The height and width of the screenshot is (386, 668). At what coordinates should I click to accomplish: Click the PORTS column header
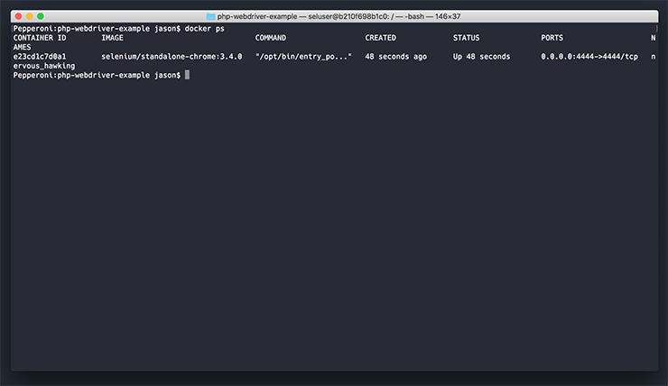click(x=552, y=38)
